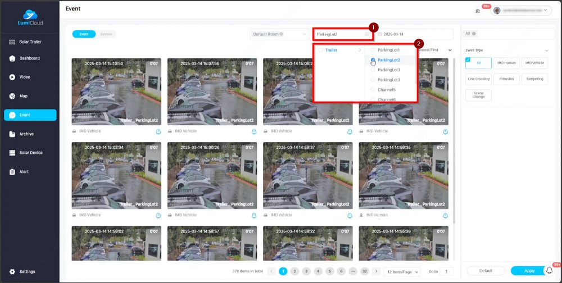This screenshot has height=283, width=562.
Task: Open the Alert section icon
Action: [12, 172]
